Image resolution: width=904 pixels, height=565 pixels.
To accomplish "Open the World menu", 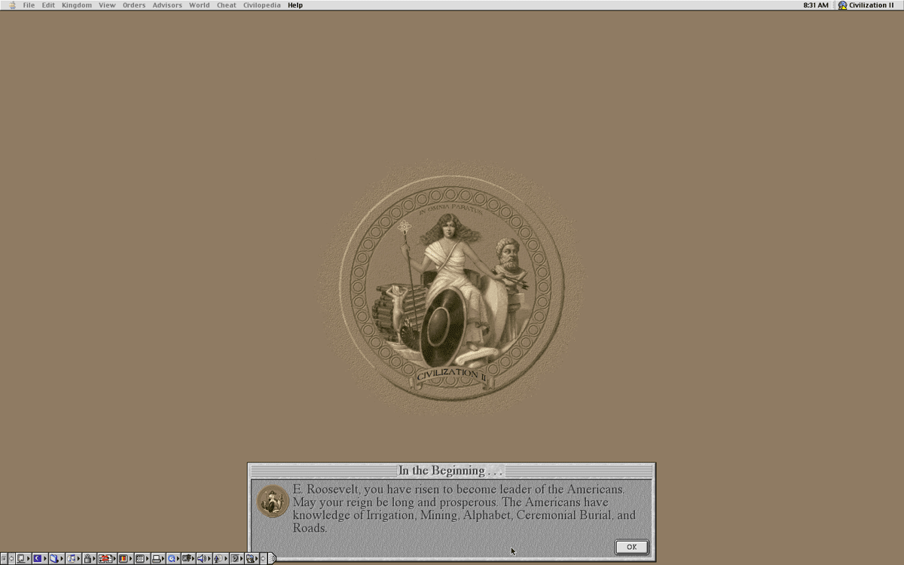I will click(200, 5).
